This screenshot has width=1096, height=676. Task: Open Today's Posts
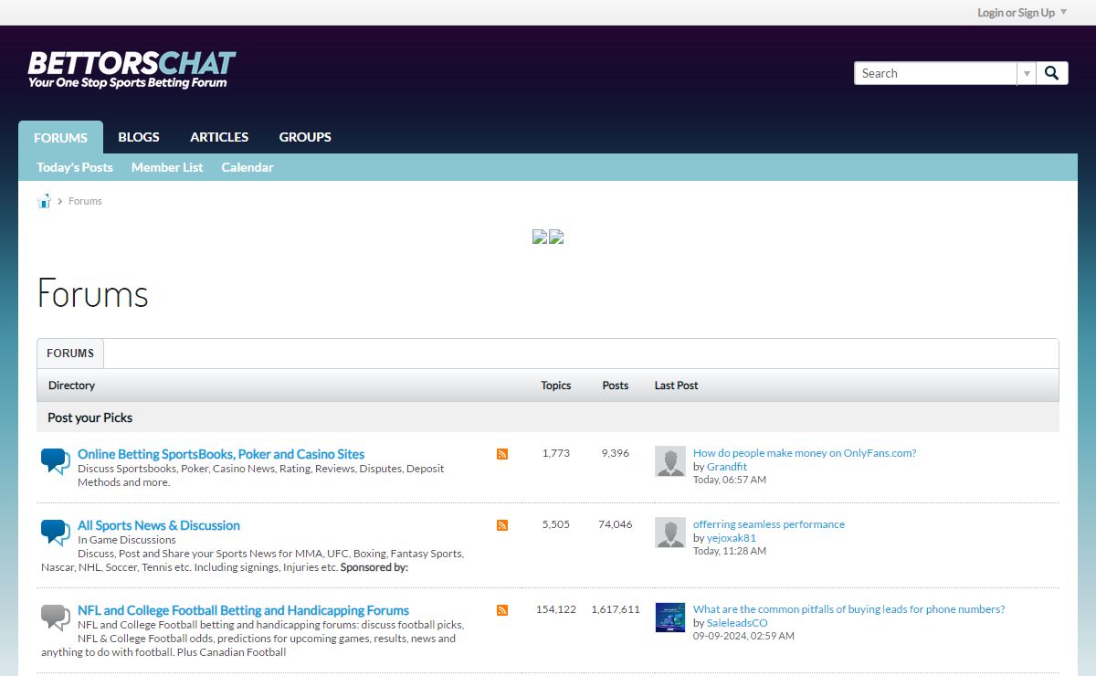(75, 167)
